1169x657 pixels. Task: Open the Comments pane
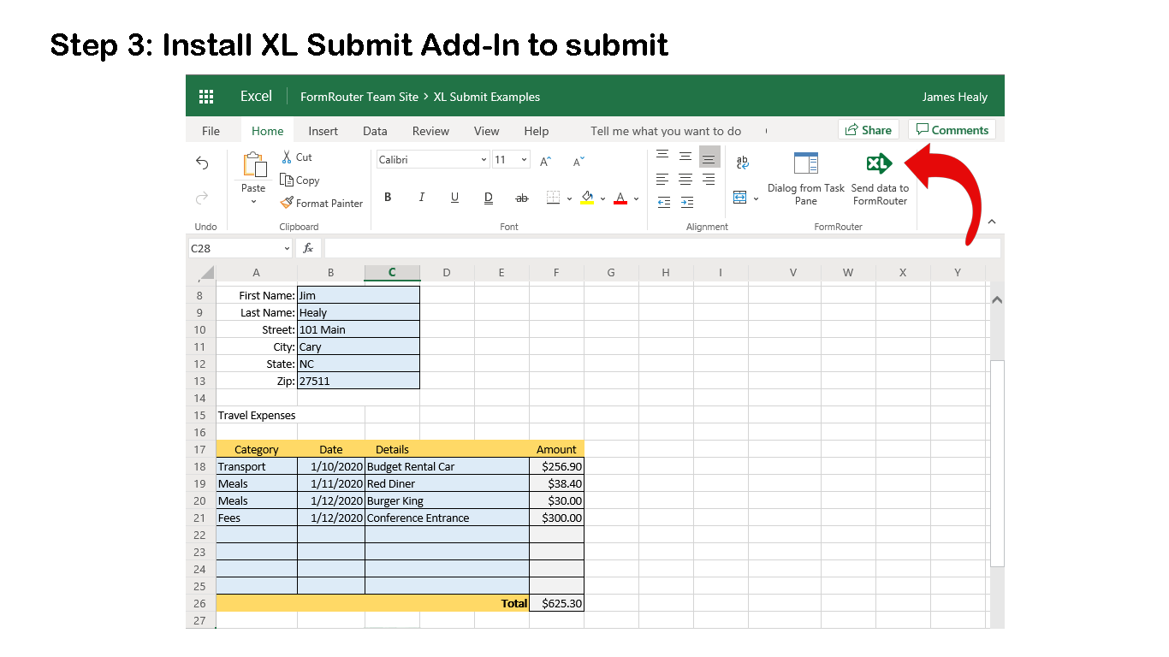coord(952,130)
